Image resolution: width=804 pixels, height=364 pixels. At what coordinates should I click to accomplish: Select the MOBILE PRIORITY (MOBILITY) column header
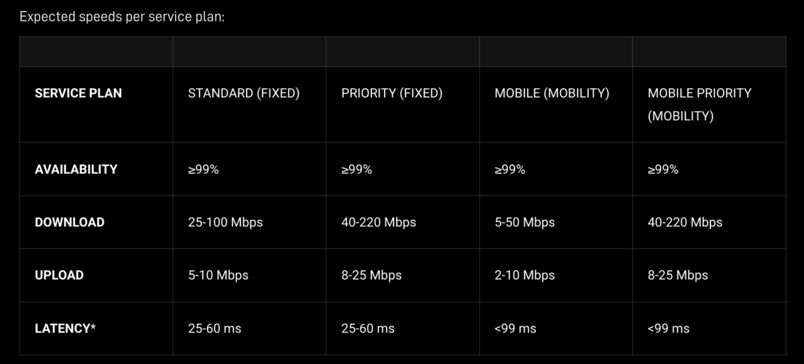tap(699, 104)
